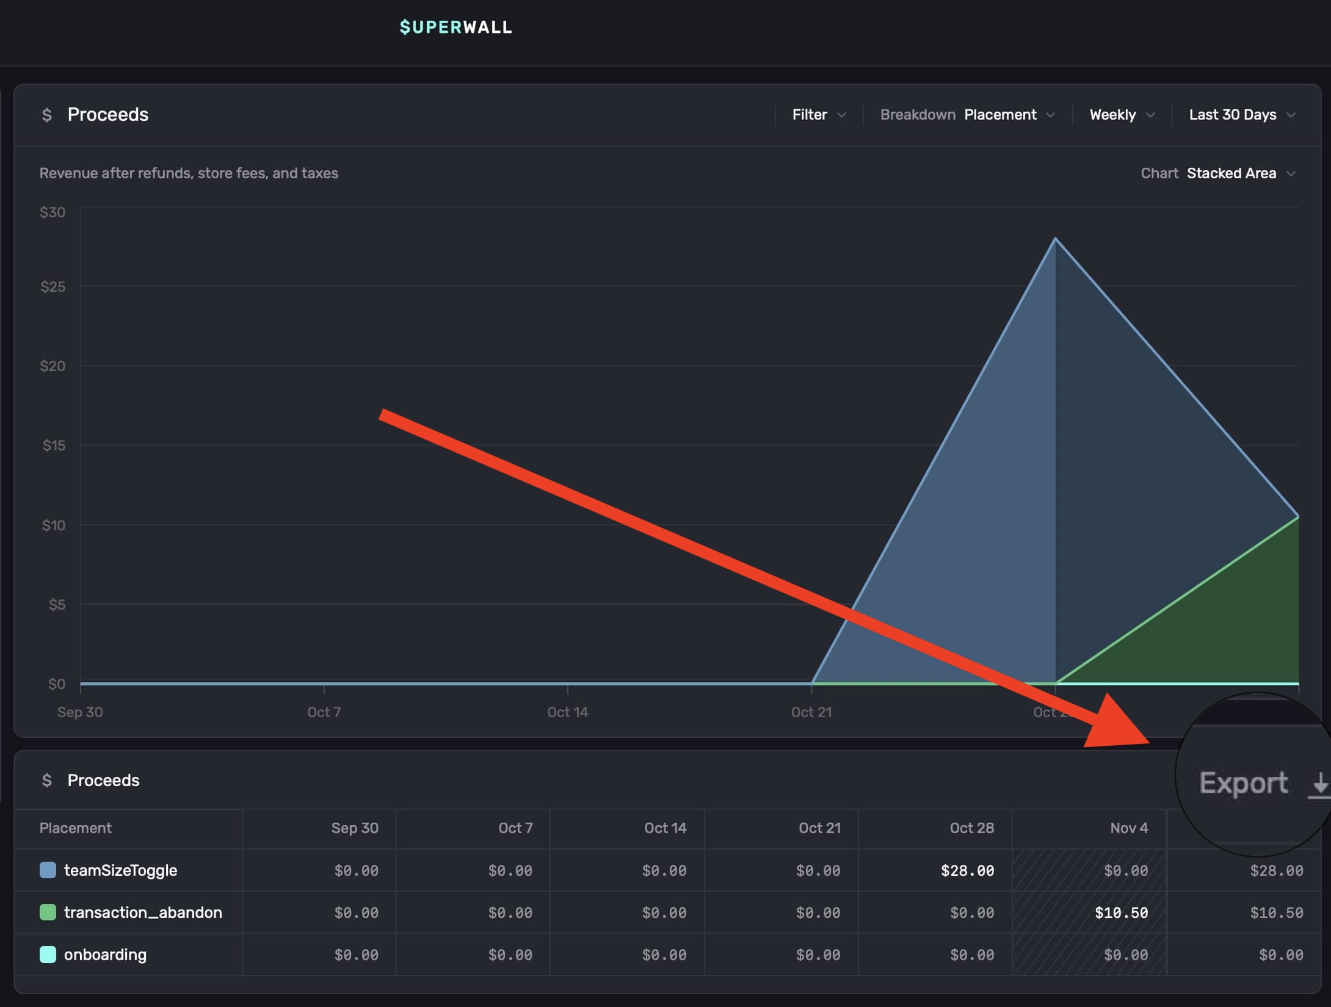The height and width of the screenshot is (1007, 1331).
Task: Select the teamSizeToggle placement row
Action: click(x=120, y=870)
